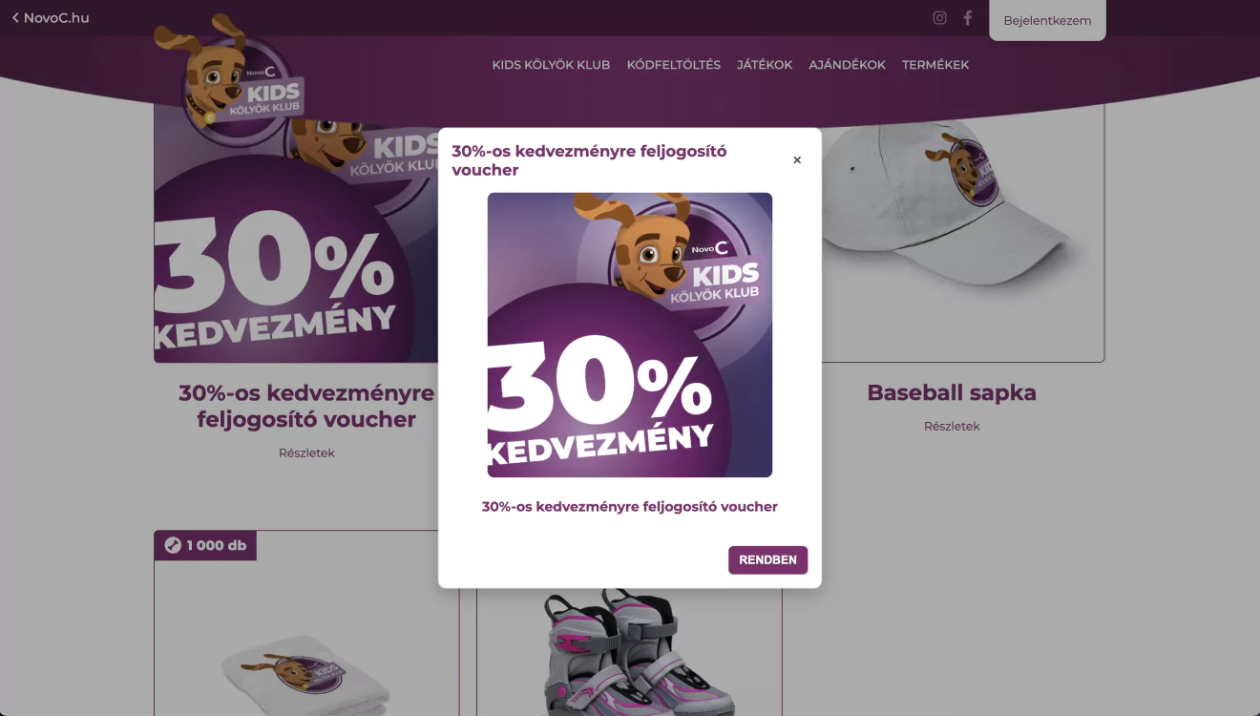Select the roller skates product image
This screenshot has height=716, width=1260.
tap(630, 651)
